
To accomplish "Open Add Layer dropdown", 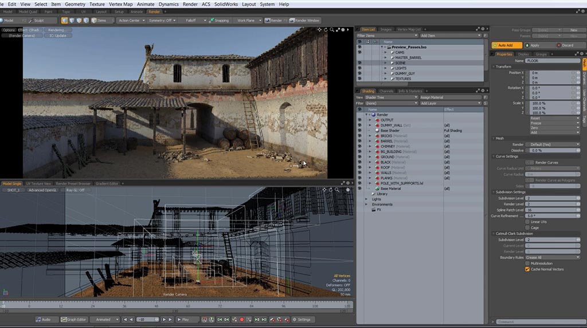I will pyautogui.click(x=451, y=103).
